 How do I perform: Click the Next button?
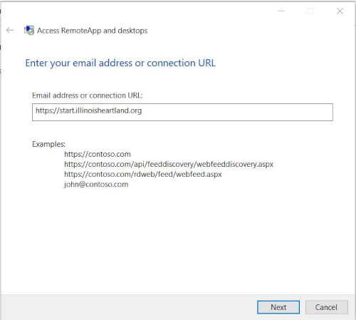click(278, 307)
